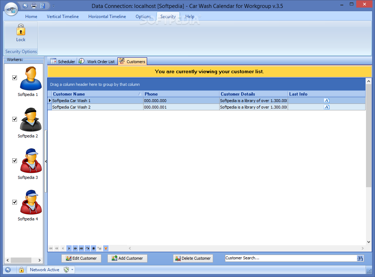This screenshot has height=277, width=375.
Task: Click the grid horizontal scrollbar right arrow
Action: coord(363,248)
